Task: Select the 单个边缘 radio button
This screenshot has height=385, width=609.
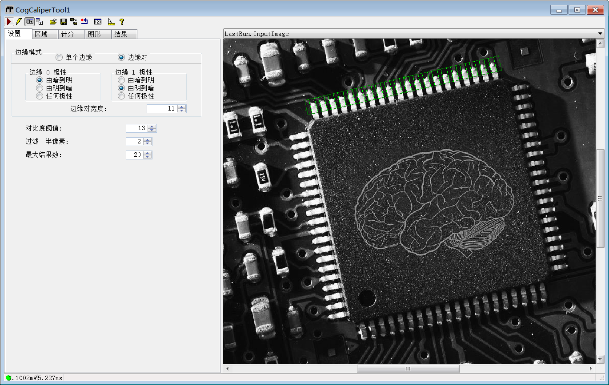Action: click(x=59, y=57)
